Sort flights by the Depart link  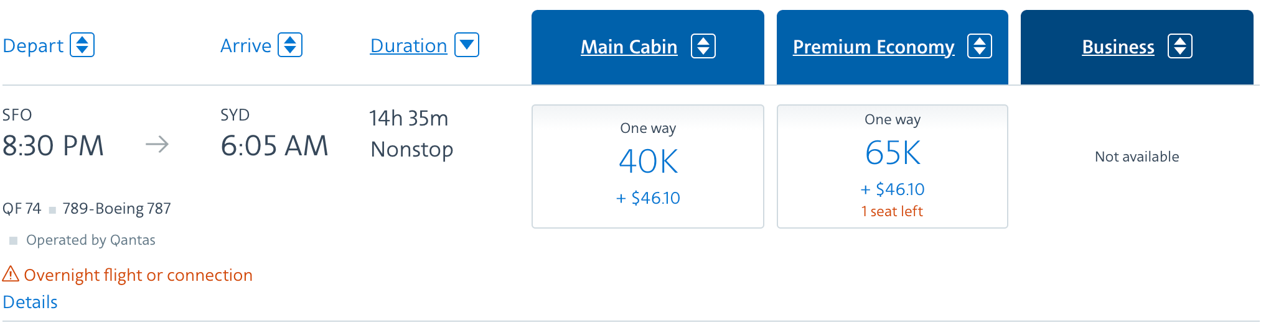33,46
